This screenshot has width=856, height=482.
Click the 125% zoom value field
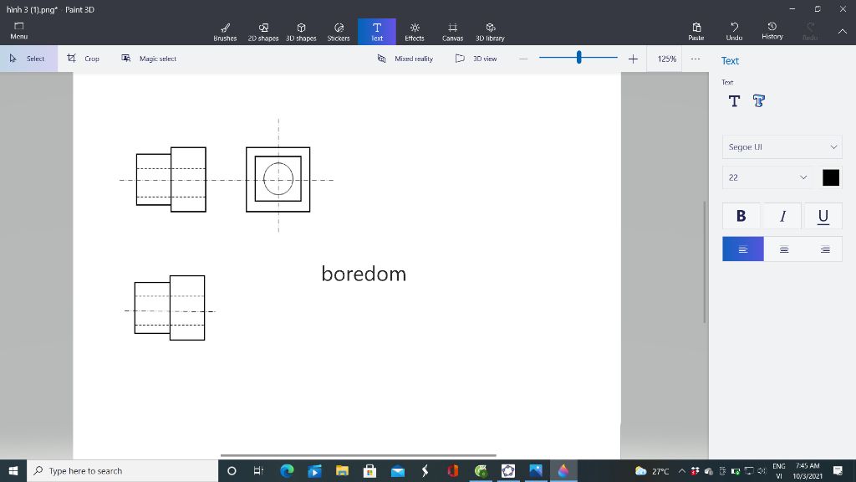click(x=666, y=59)
